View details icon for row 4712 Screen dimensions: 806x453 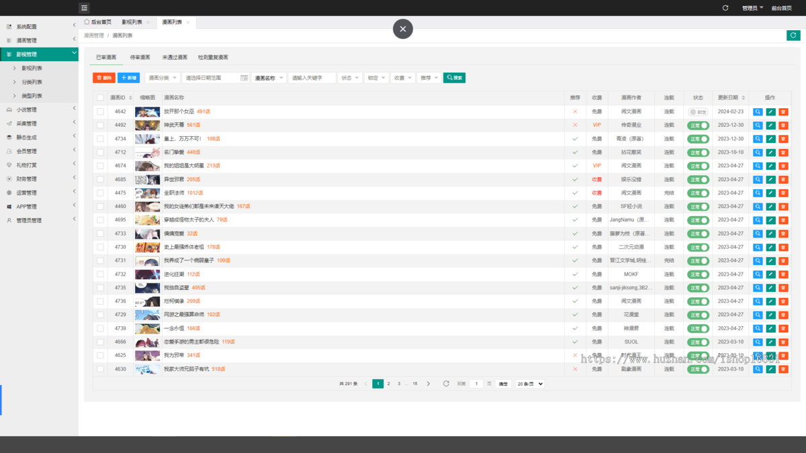[758, 152]
